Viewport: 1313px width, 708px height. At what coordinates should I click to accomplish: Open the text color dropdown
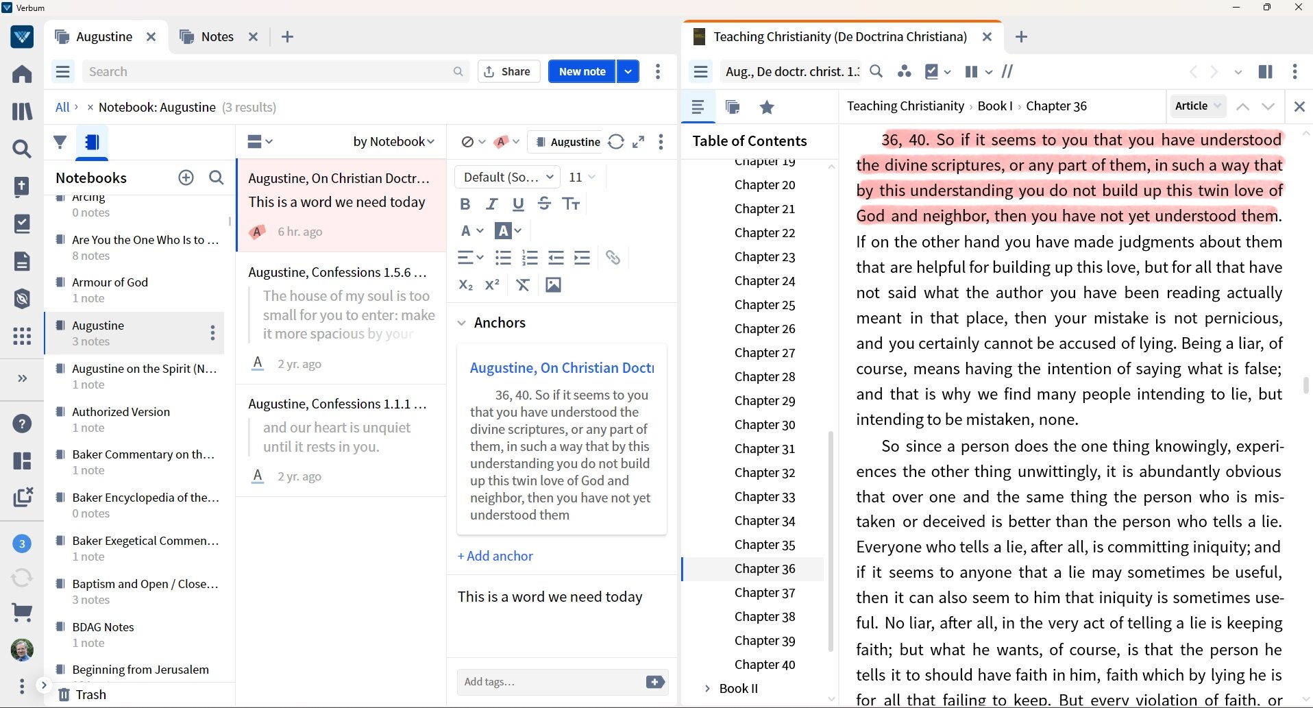coord(472,231)
